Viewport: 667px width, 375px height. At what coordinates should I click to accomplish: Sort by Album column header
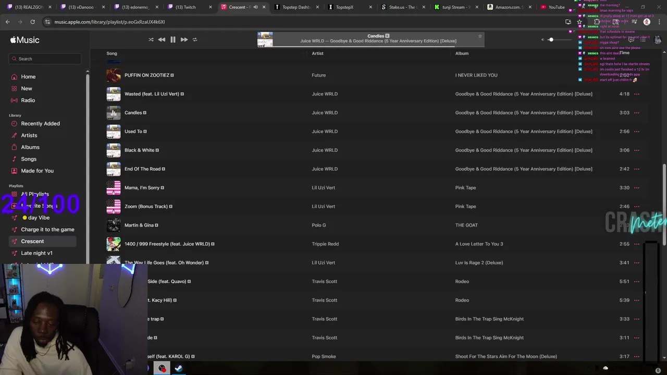(462, 53)
